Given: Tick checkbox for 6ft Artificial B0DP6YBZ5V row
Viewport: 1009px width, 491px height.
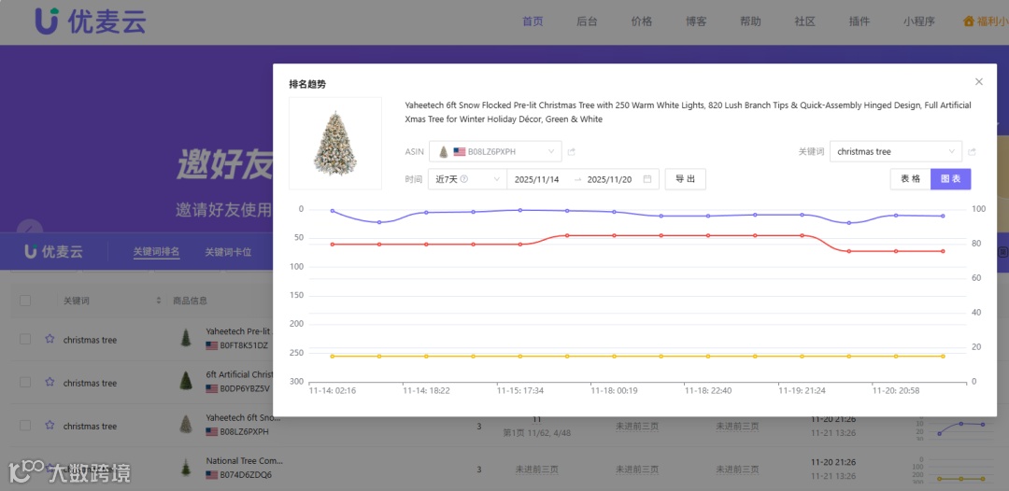Looking at the screenshot, I should tap(25, 383).
